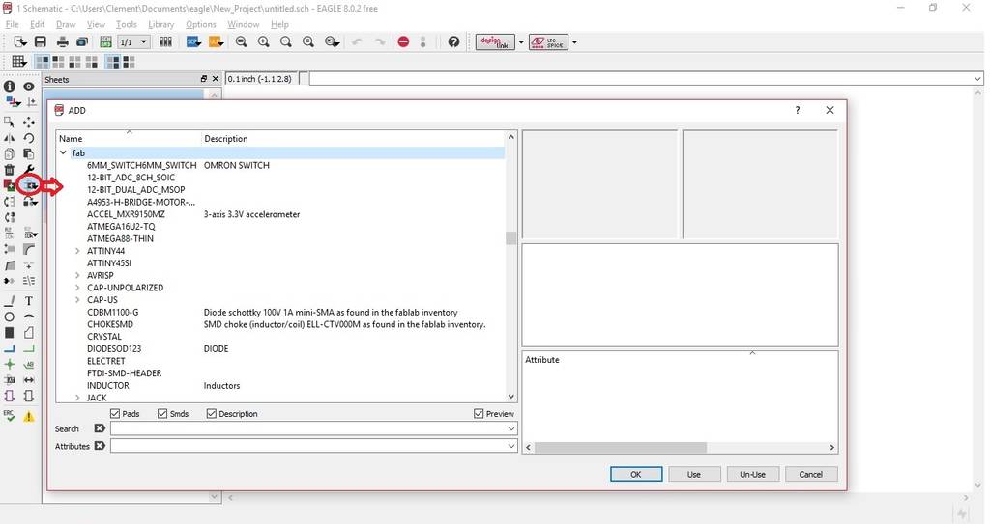Open the File menu
The image size is (990, 524).
[12, 24]
